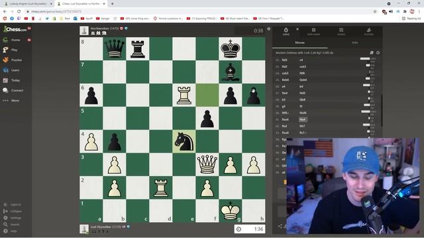Select black's move Qxb6 on move 25
The image size is (424, 238).
tap(303, 80)
